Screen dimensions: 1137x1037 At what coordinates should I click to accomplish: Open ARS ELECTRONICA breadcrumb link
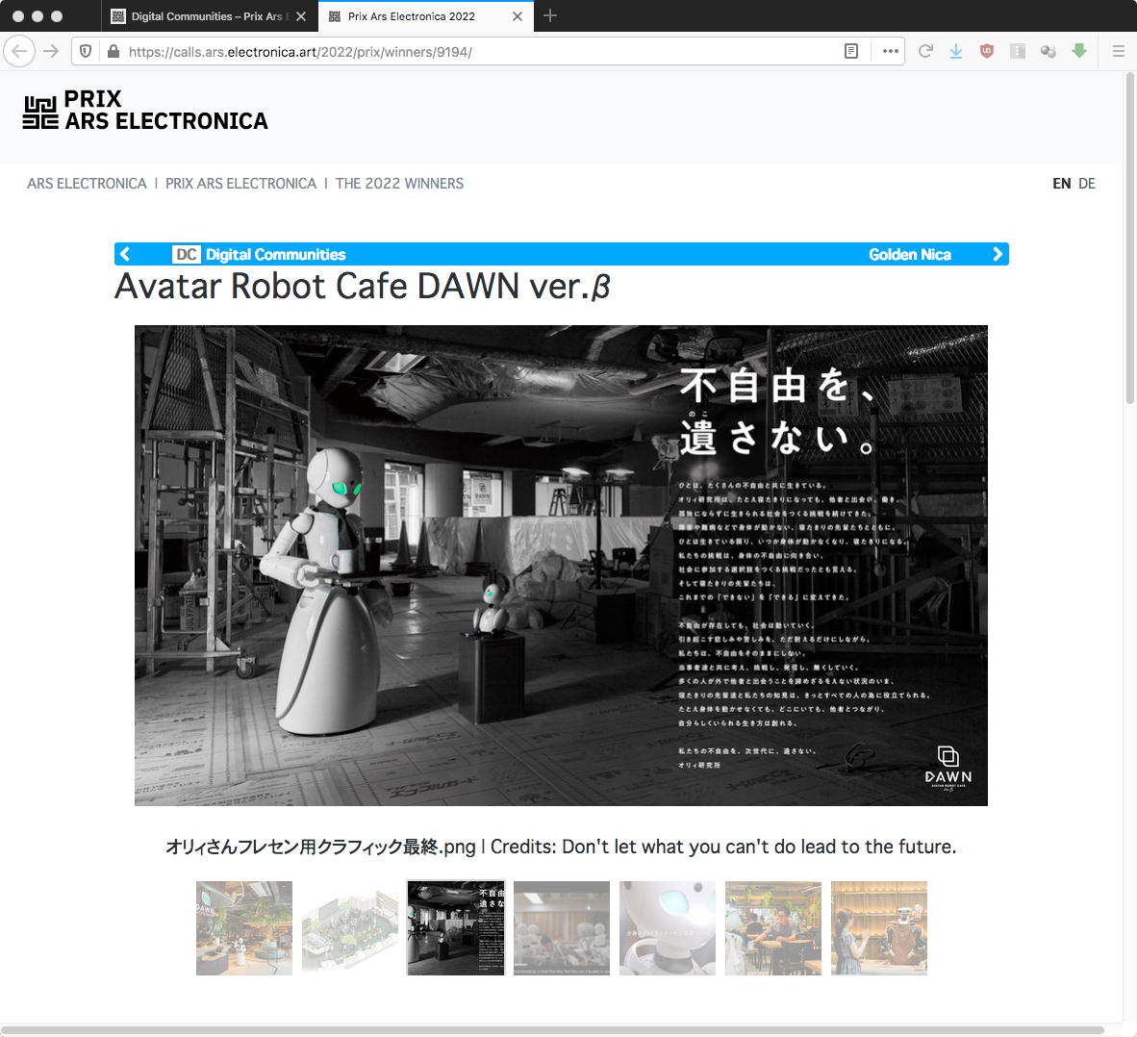pos(87,184)
